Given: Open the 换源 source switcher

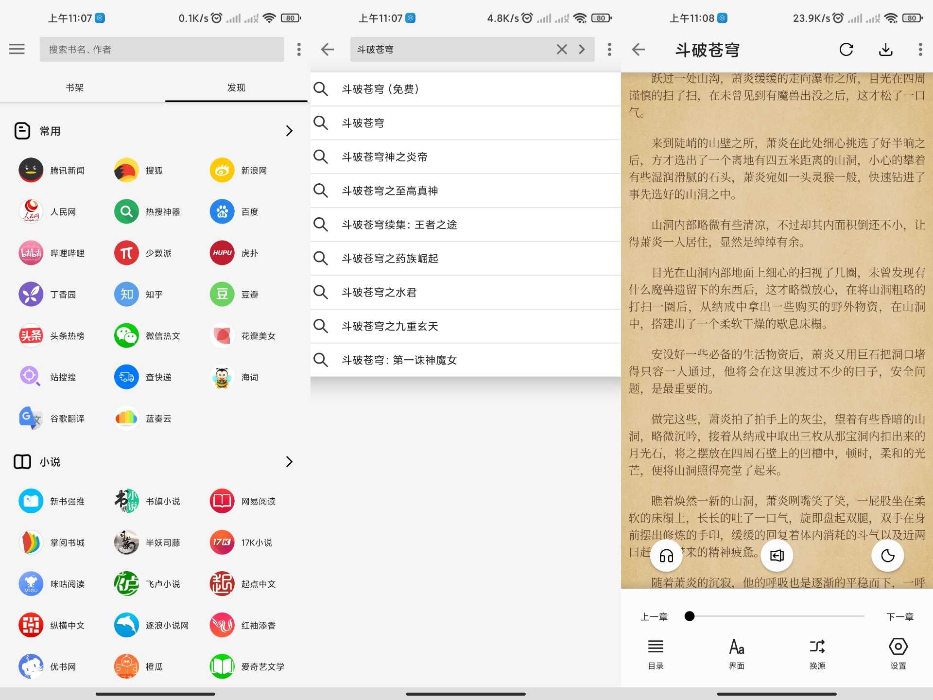Looking at the screenshot, I should pyautogui.click(x=817, y=654).
